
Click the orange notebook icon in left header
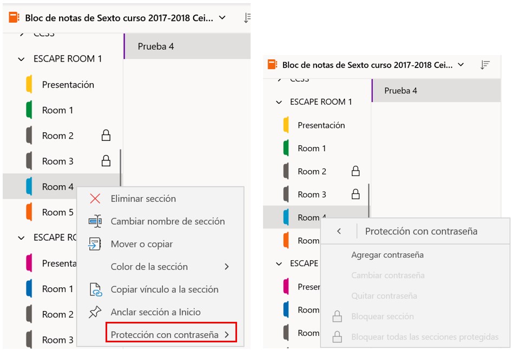pos(14,18)
